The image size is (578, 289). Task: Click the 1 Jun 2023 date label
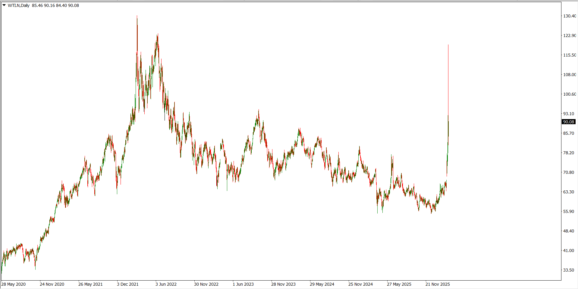243,284
